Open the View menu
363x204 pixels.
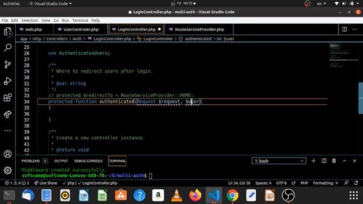pos(46,20)
